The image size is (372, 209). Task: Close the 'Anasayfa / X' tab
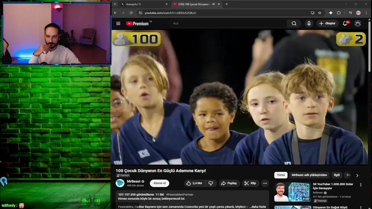[x=167, y=4]
